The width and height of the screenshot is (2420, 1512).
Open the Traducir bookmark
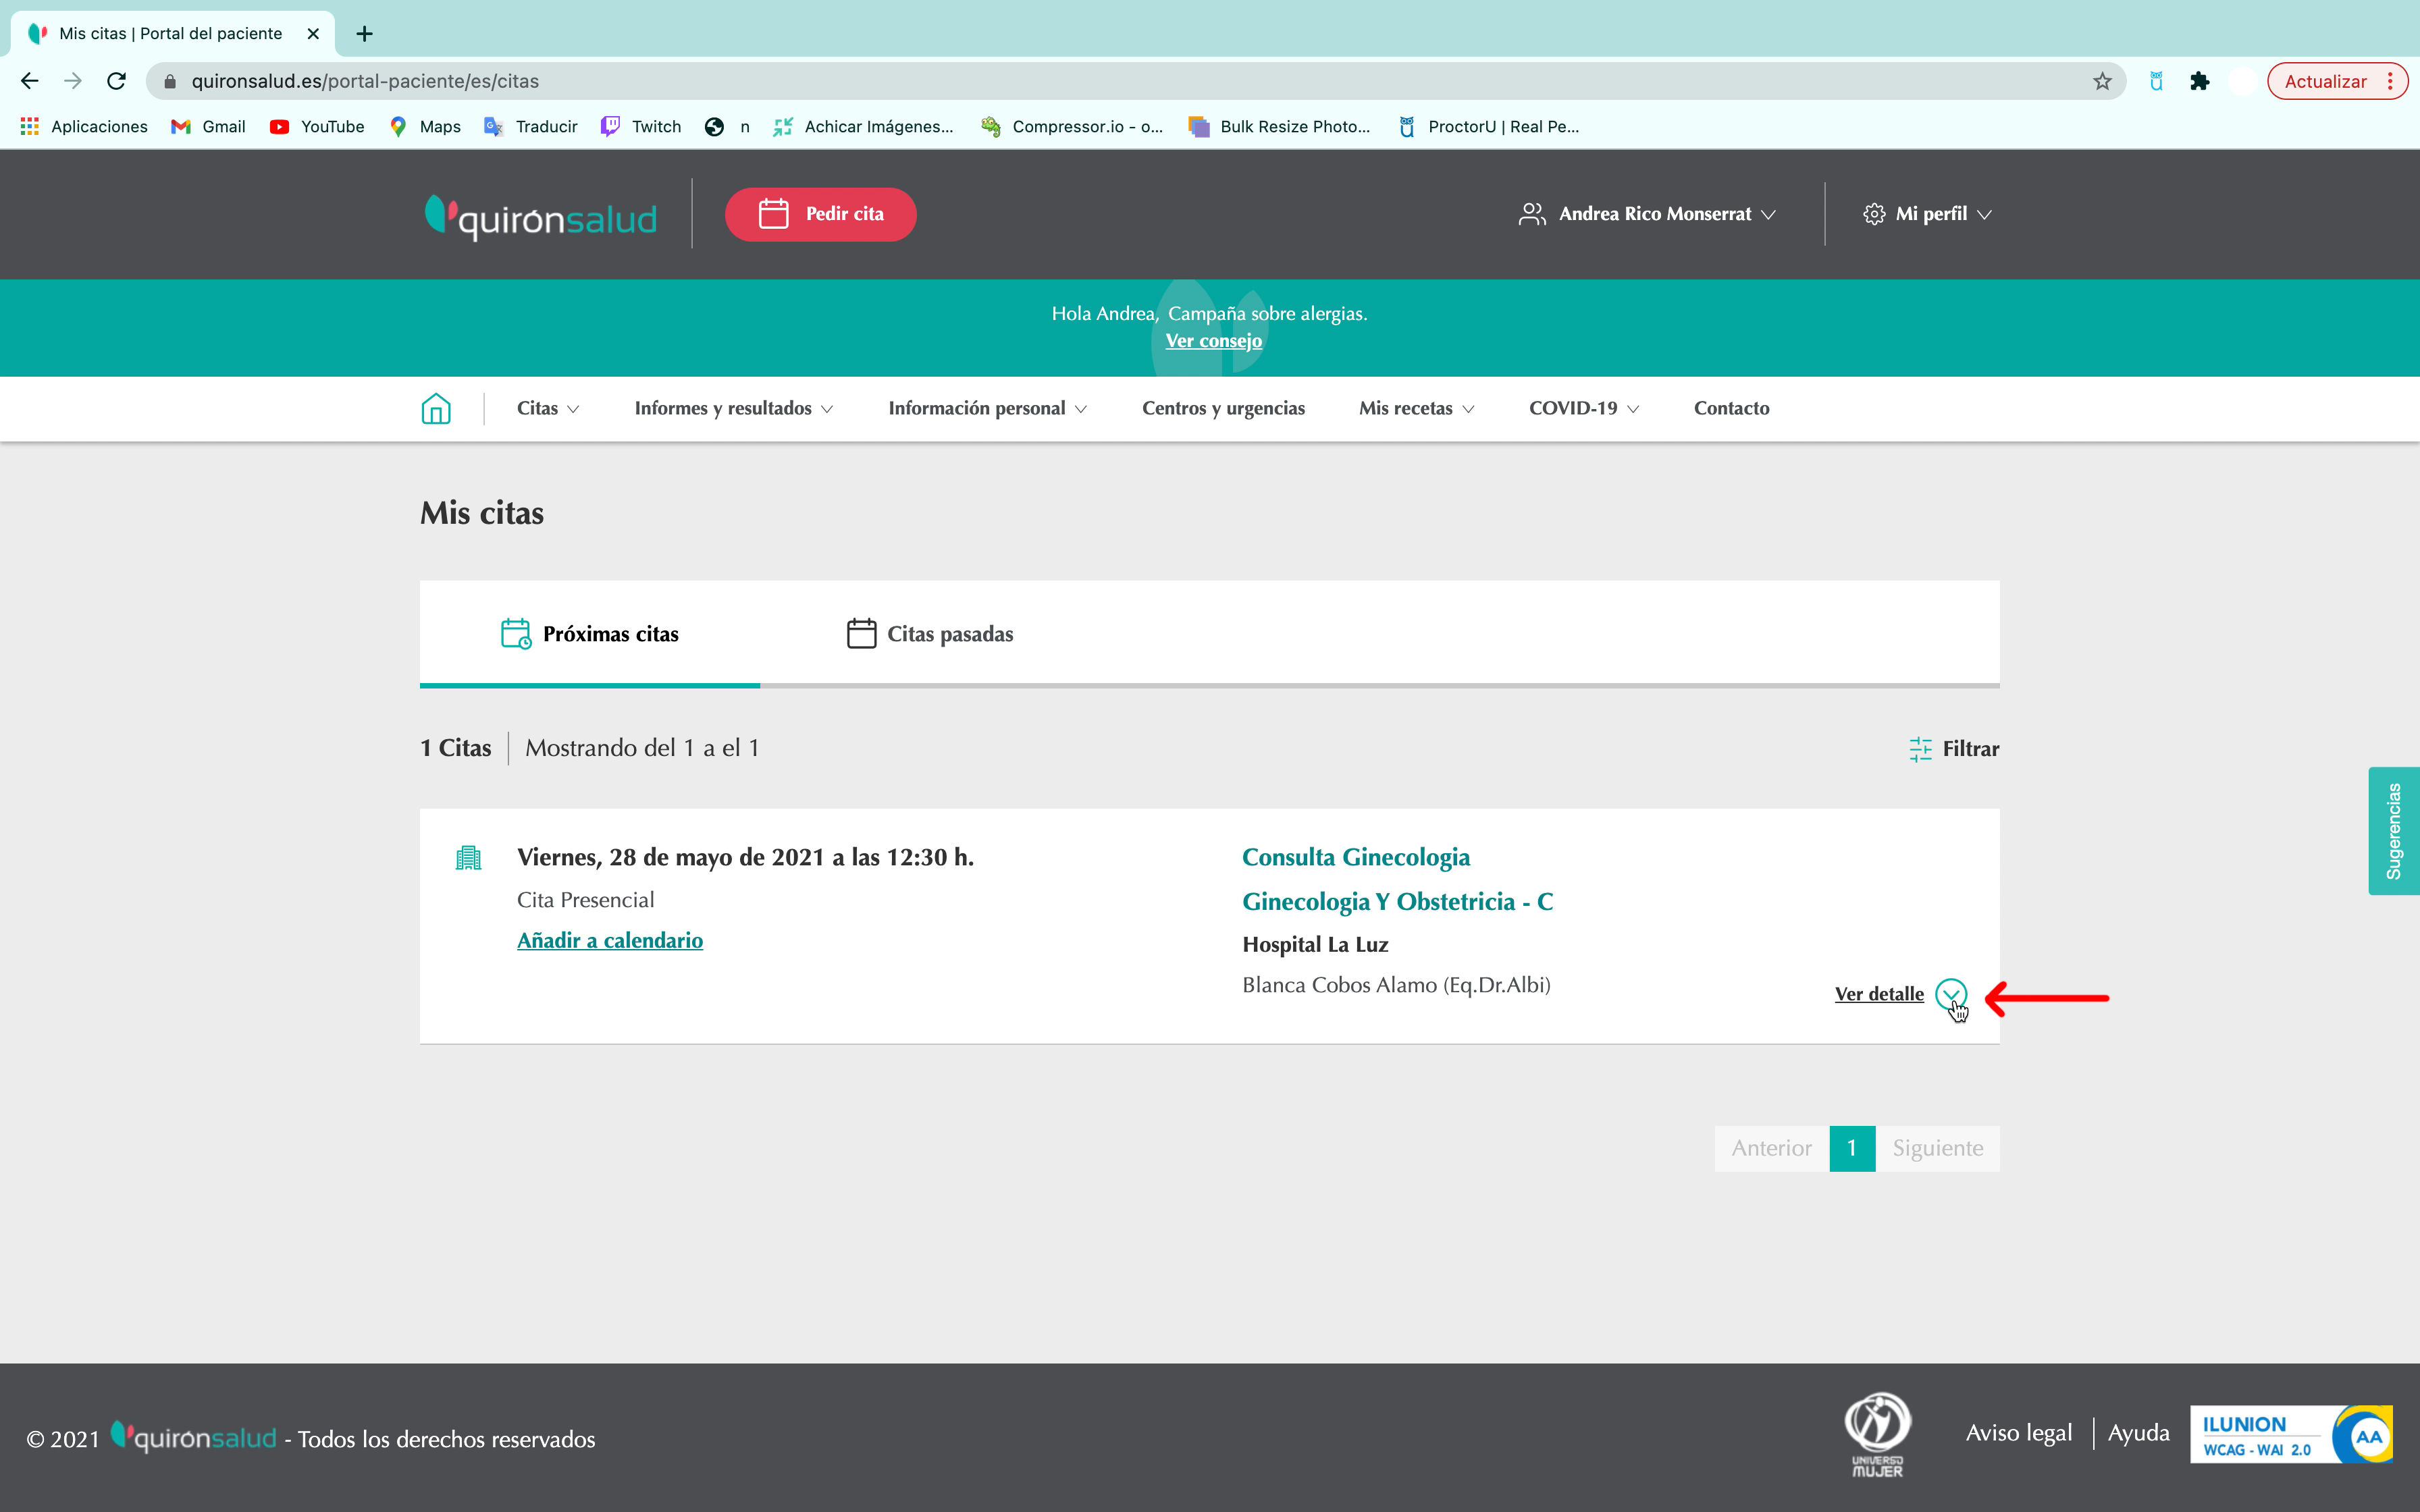pyautogui.click(x=530, y=127)
